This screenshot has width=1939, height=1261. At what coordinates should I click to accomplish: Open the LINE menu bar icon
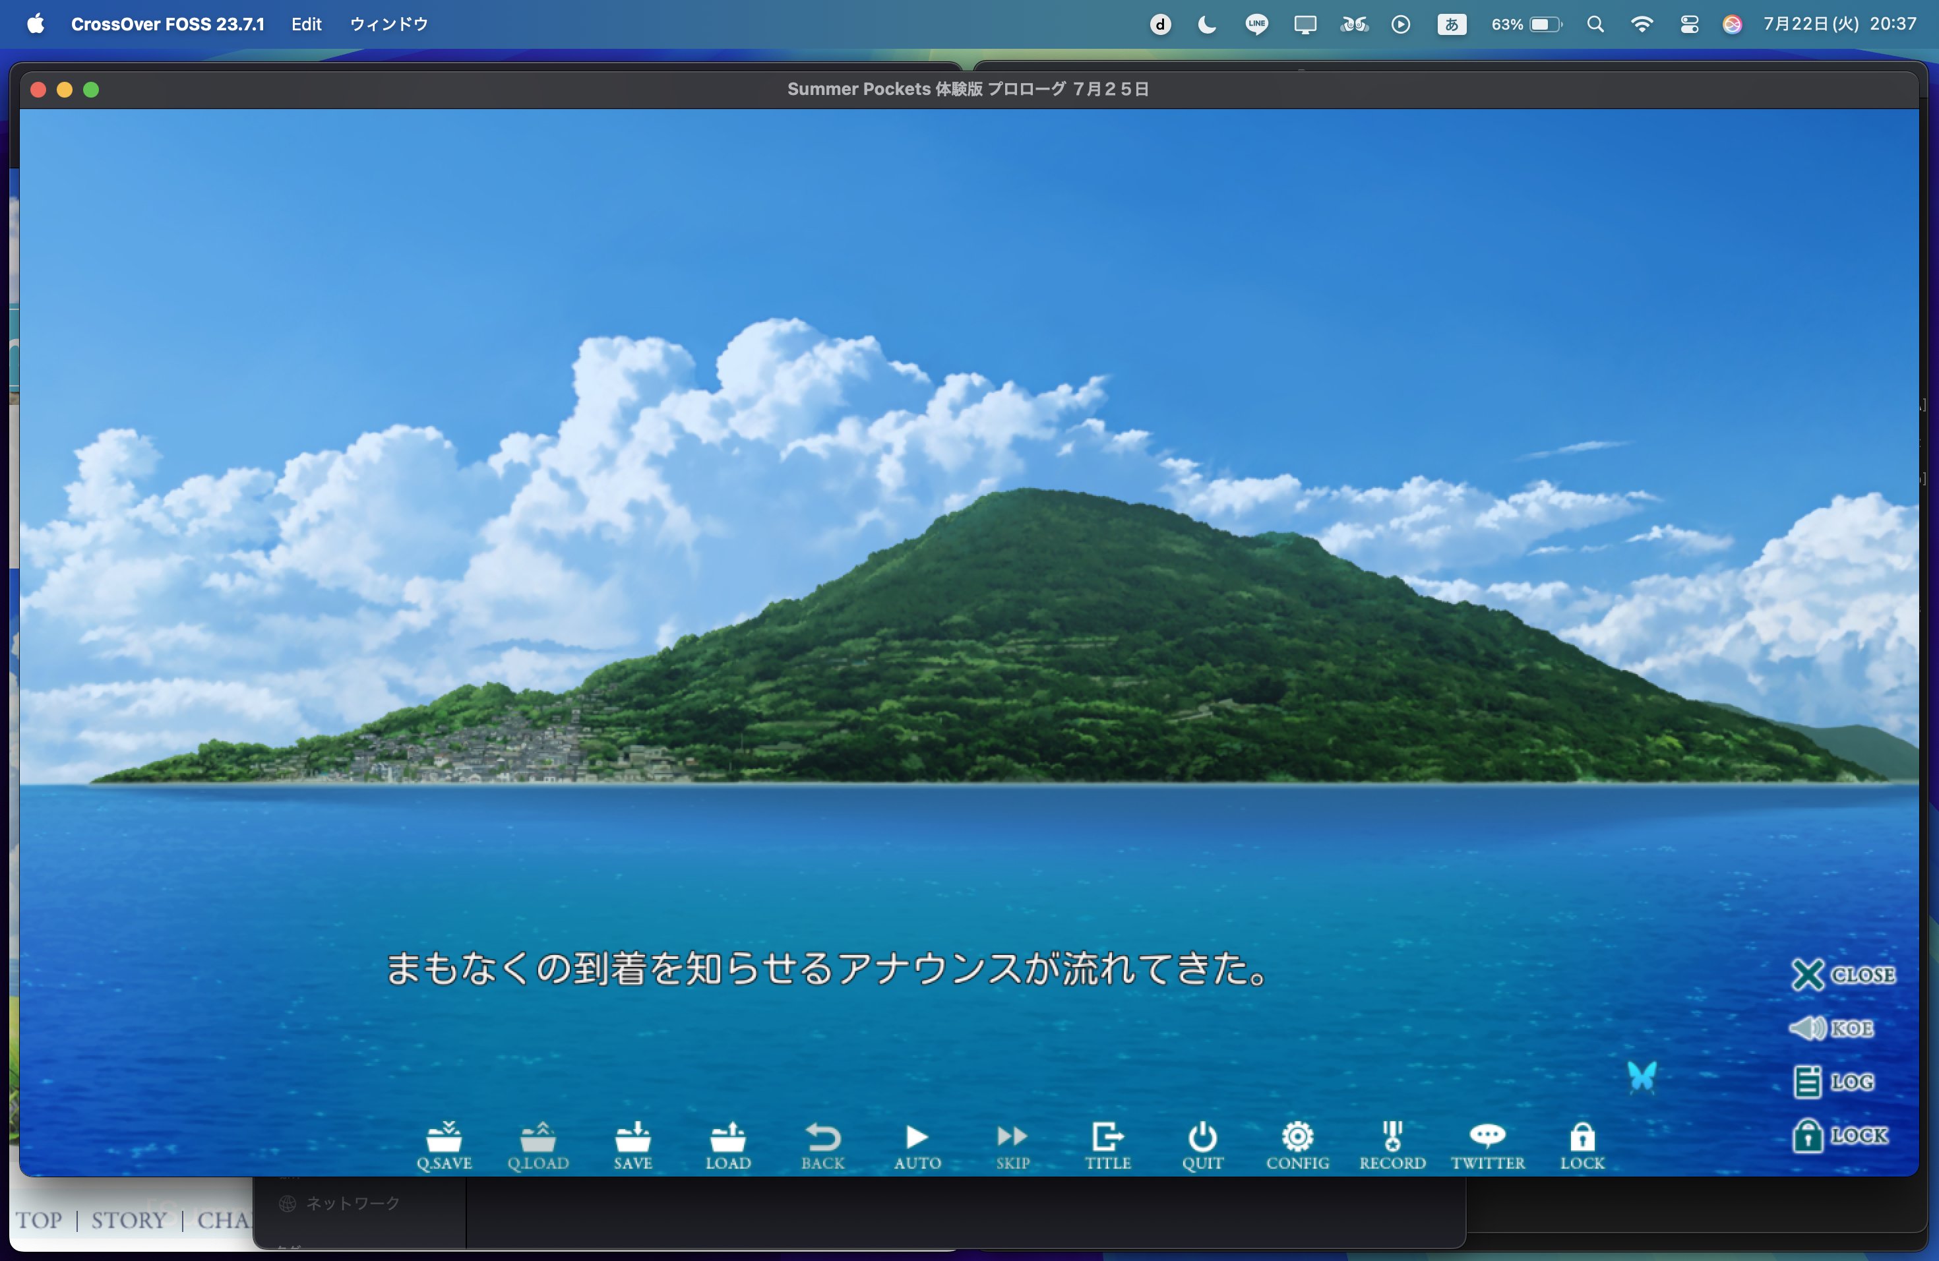(1256, 24)
